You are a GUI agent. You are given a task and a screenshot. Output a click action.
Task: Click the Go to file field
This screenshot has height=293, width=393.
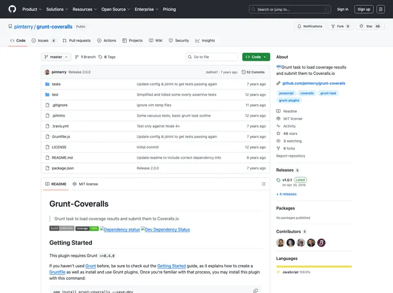[211, 57]
